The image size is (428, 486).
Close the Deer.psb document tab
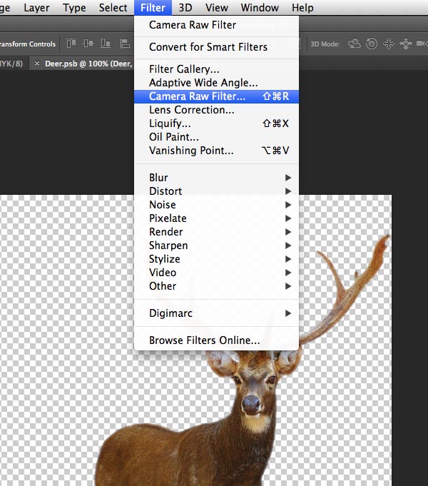pyautogui.click(x=37, y=64)
